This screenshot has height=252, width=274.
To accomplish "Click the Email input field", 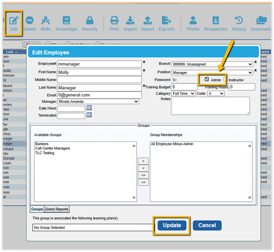I will point(99,95).
